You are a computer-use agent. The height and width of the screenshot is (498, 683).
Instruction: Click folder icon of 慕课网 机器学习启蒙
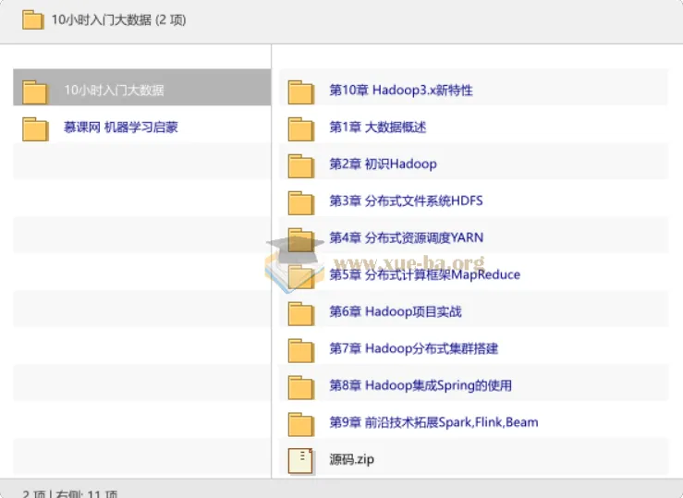tap(35, 129)
